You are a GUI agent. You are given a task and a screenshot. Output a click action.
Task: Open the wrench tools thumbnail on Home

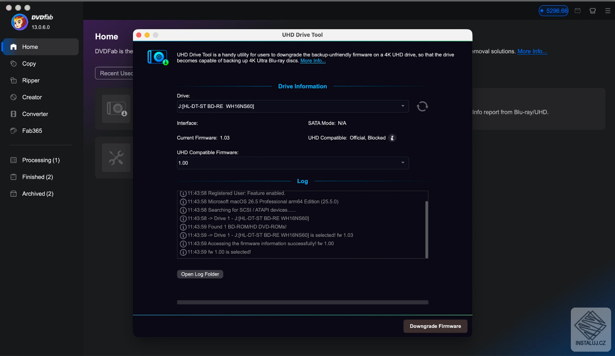click(x=116, y=158)
